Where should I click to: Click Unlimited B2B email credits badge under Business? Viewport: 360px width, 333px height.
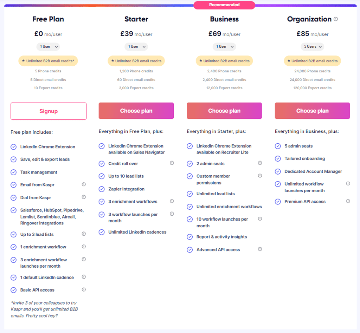click(224, 61)
